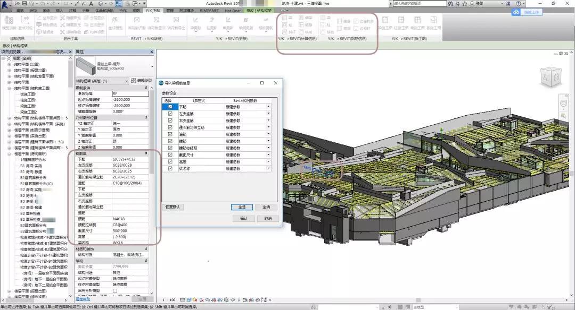Click the Save icon in quick access toolbar
The width and height of the screenshot is (575, 310).
coord(24,3)
